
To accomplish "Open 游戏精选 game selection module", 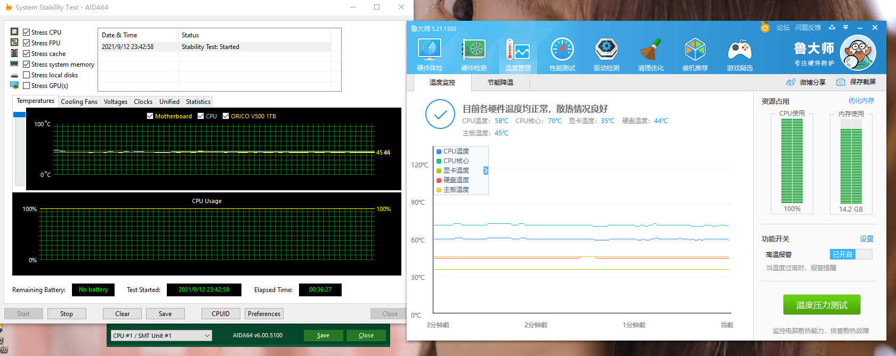I will pos(739,54).
